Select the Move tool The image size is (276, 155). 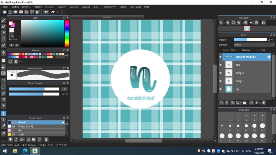coord(3,53)
